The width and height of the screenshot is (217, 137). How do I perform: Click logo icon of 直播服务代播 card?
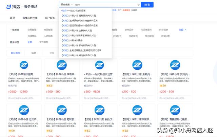click(175, 109)
